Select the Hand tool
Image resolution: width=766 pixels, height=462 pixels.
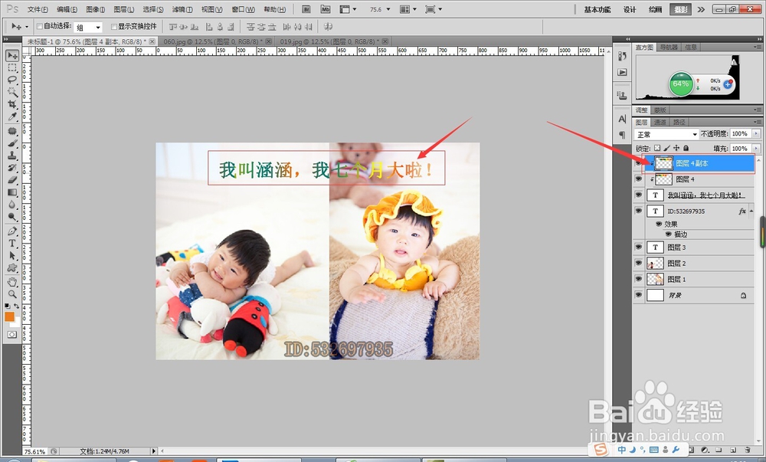[x=12, y=282]
